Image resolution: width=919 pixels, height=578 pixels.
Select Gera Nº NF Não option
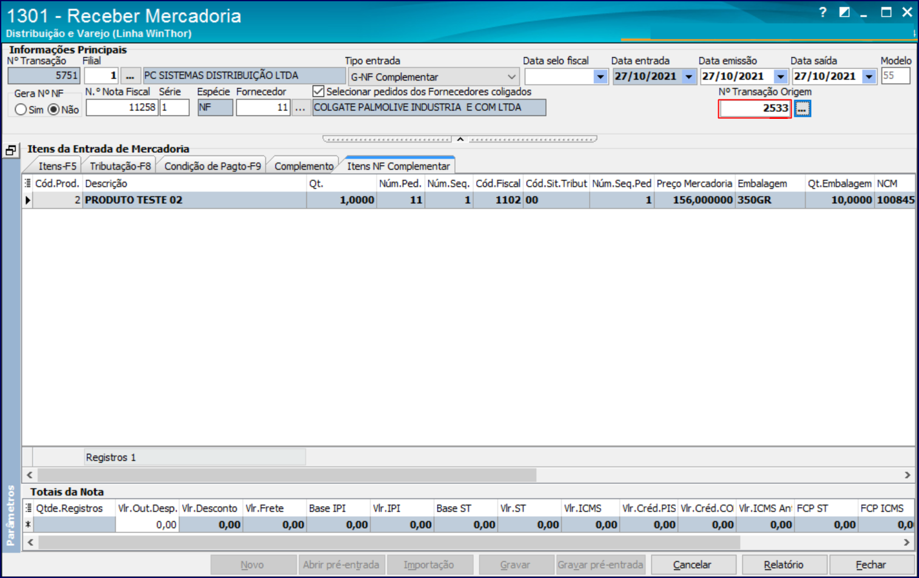[54, 110]
